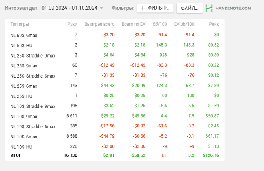The height and width of the screenshot is (171, 264).
Task: Sort by the Рейк column header
Action: (x=214, y=24)
